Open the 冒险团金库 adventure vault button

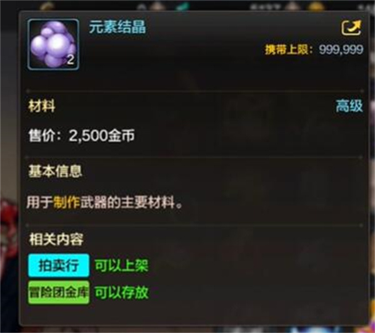pyautogui.click(x=59, y=292)
